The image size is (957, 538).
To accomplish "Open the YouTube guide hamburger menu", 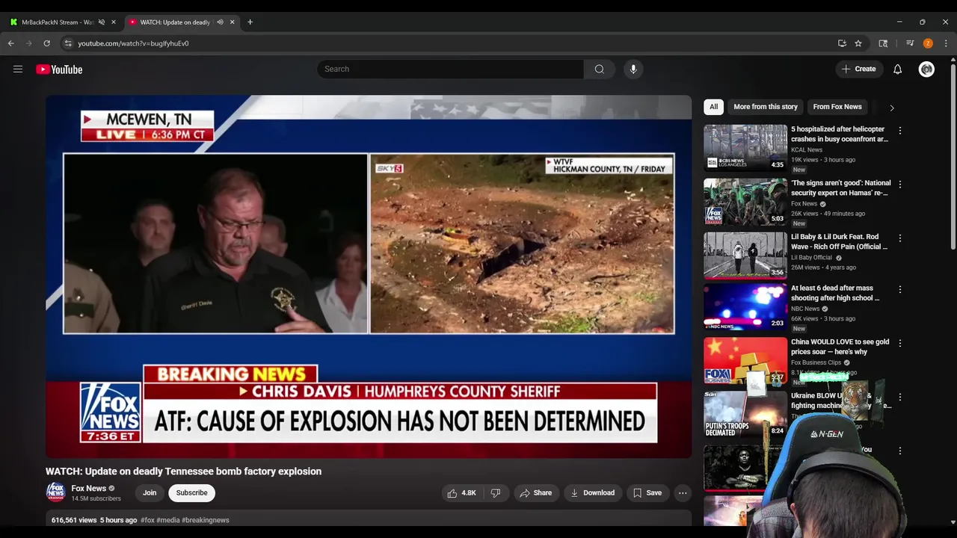I will (x=18, y=69).
